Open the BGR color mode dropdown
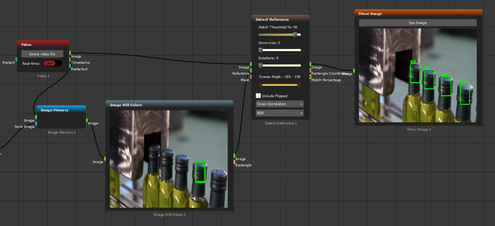Image resolution: width=495 pixels, height=226 pixels. click(280, 113)
